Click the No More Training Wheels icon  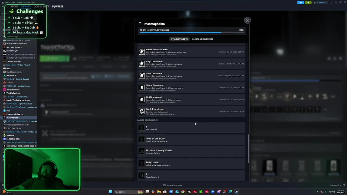(142, 152)
